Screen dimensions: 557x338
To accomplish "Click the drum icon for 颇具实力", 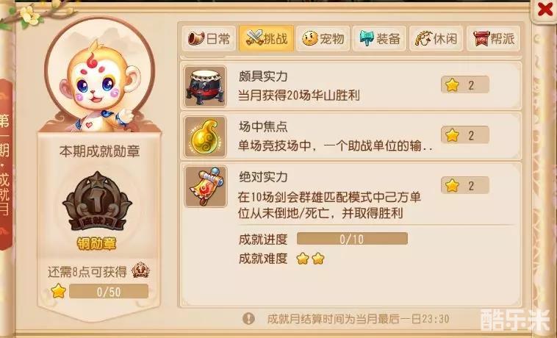I will (x=205, y=86).
